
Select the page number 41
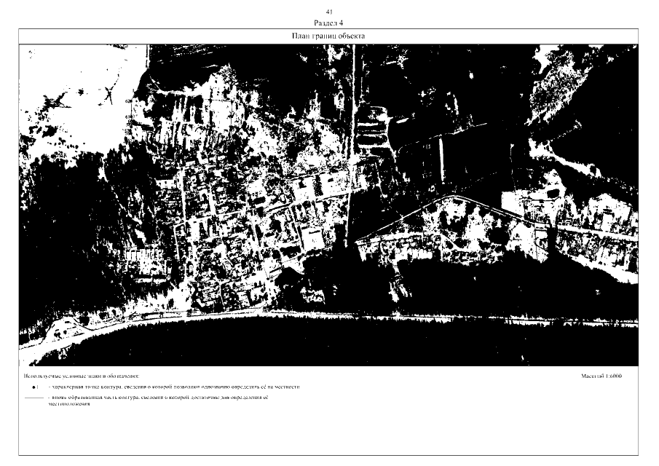click(x=328, y=12)
